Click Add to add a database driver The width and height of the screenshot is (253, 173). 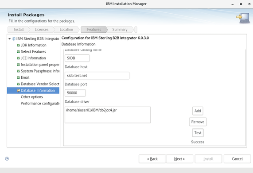coord(198,111)
